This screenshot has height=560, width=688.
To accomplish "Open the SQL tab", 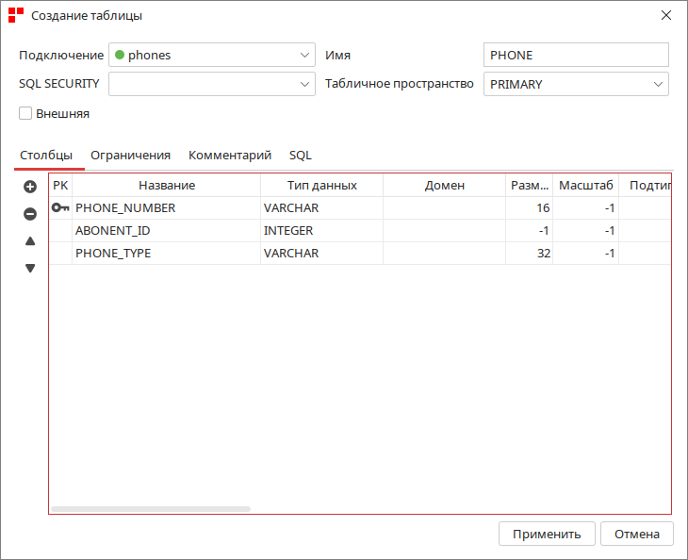I will coord(301,155).
